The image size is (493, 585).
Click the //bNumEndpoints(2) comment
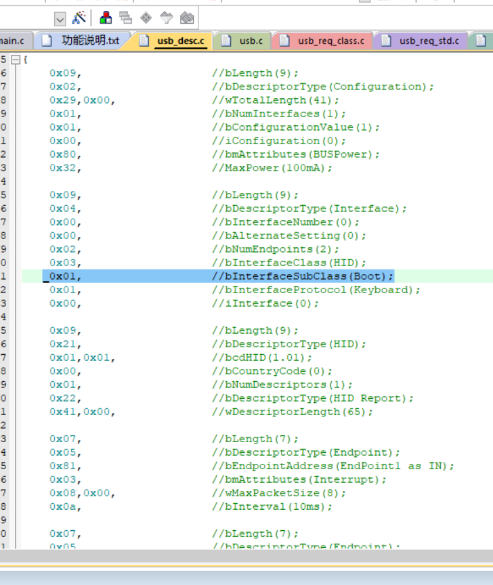pos(276,249)
